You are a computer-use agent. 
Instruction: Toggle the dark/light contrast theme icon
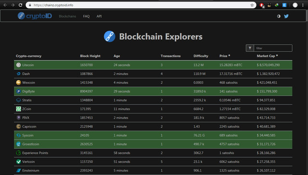[279, 16]
